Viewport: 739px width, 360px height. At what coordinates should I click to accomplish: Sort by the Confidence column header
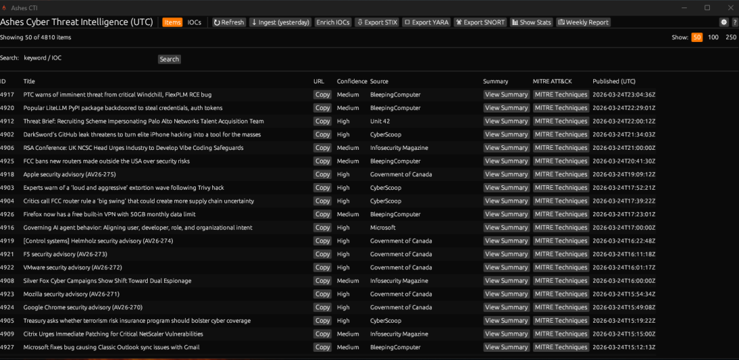(352, 81)
